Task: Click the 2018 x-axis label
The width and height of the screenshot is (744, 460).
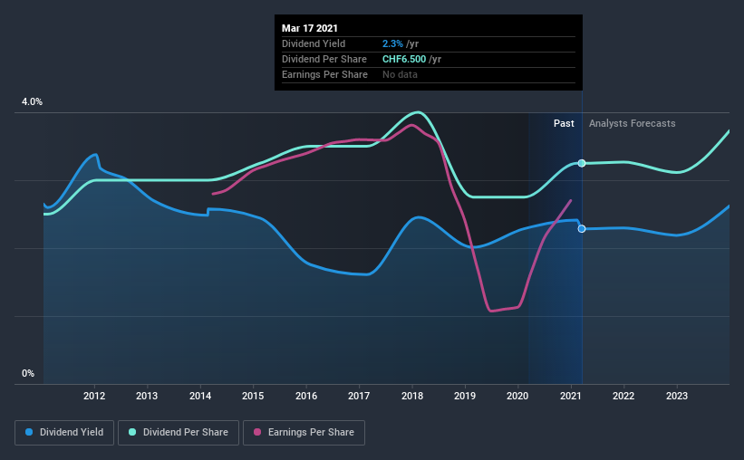Action: coord(411,396)
